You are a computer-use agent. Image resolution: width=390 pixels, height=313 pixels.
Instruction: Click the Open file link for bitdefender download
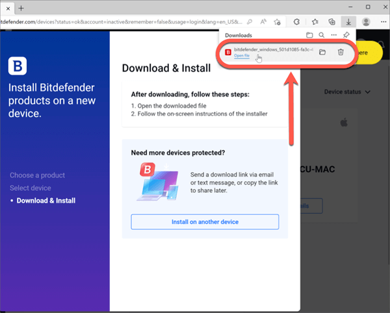[x=241, y=56]
